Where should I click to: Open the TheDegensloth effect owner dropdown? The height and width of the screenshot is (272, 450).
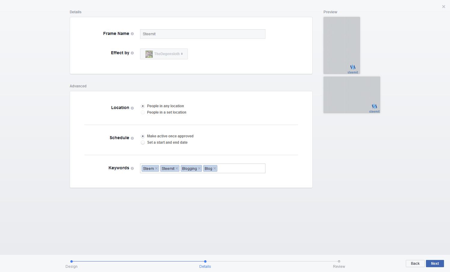coord(164,54)
